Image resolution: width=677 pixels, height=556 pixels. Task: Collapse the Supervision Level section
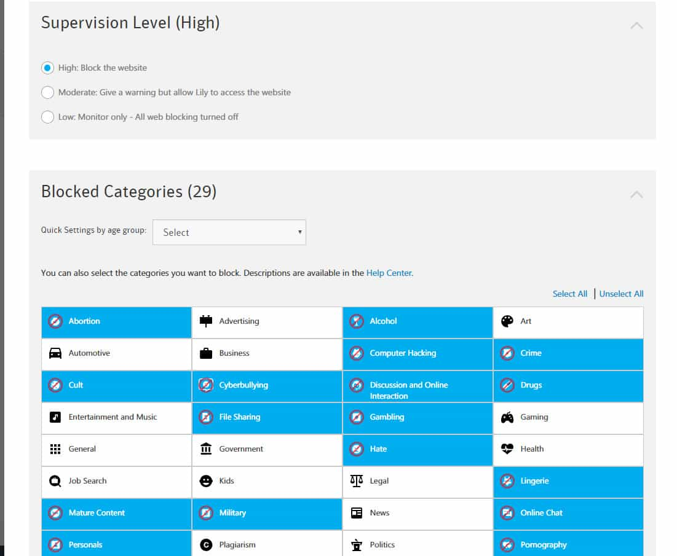(x=636, y=25)
